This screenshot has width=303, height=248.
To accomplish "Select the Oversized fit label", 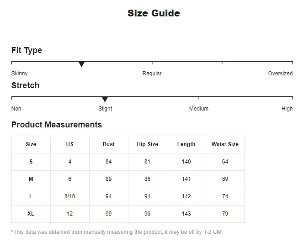I will pos(280,74).
